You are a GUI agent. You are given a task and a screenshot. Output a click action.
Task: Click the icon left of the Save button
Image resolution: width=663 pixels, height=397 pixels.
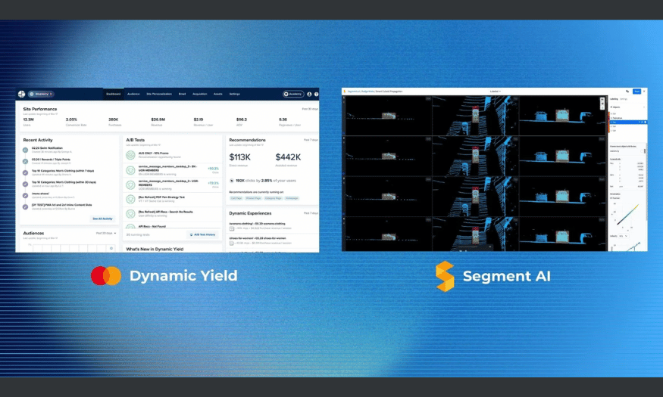(627, 91)
